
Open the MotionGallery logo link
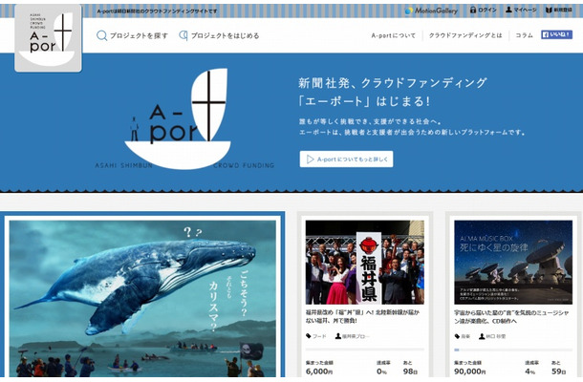pyautogui.click(x=431, y=11)
